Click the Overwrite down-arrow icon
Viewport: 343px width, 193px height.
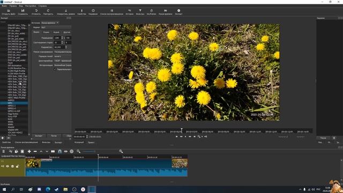[47, 151]
